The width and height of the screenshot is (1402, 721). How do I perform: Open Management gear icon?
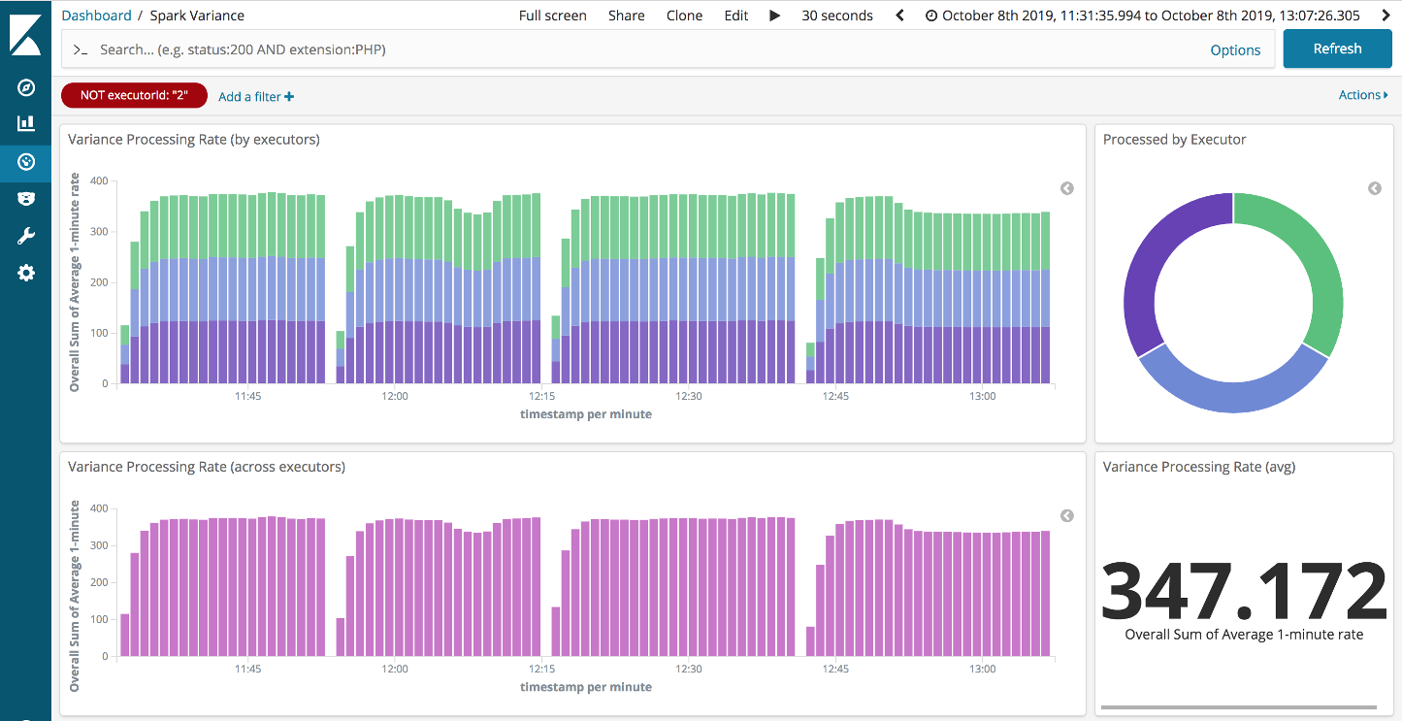pos(26,274)
